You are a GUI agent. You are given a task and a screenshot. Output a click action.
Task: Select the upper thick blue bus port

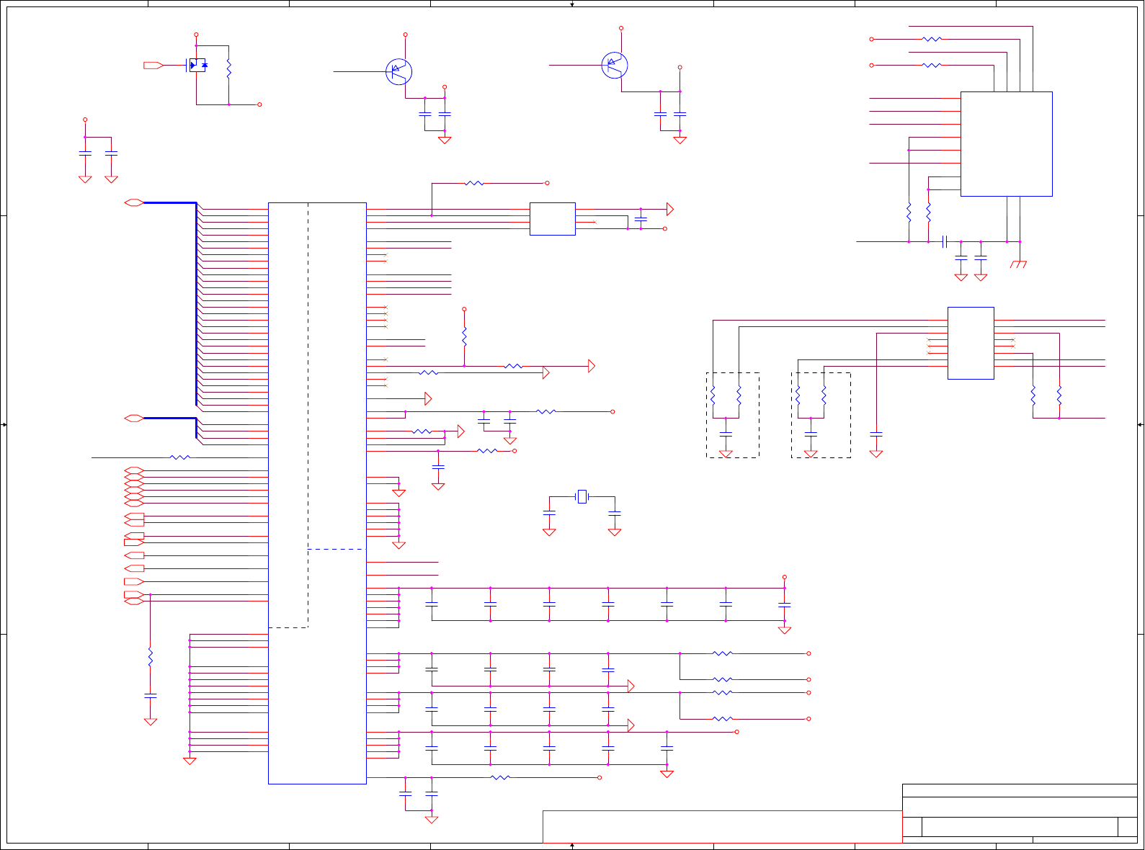click(134, 202)
